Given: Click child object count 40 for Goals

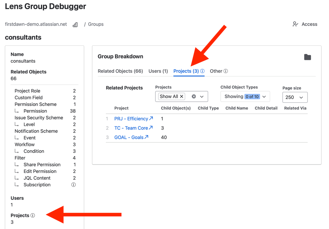Looking at the screenshot, I should pos(164,137).
